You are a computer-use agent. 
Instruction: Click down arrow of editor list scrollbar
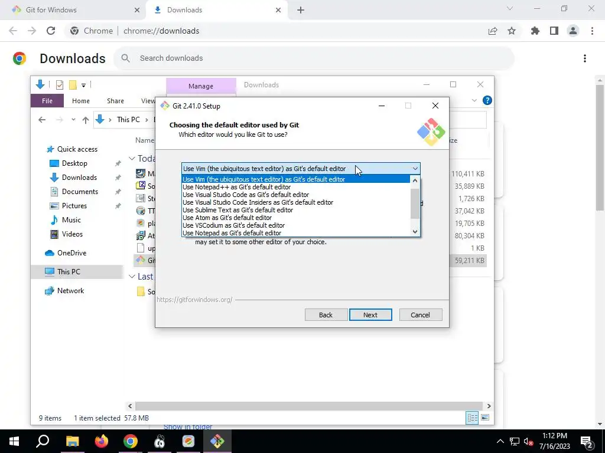click(x=415, y=231)
